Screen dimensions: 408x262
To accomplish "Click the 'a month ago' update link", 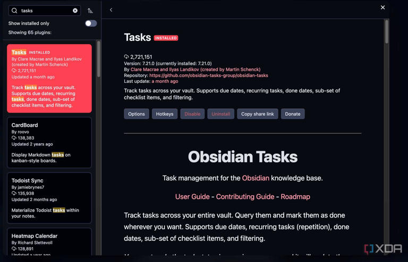I will tap(165, 81).
